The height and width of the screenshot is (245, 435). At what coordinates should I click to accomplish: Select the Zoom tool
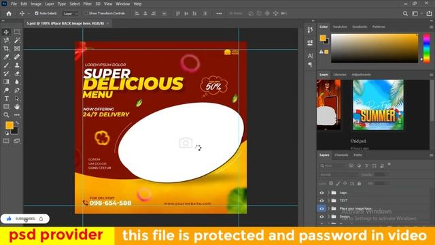point(6,115)
